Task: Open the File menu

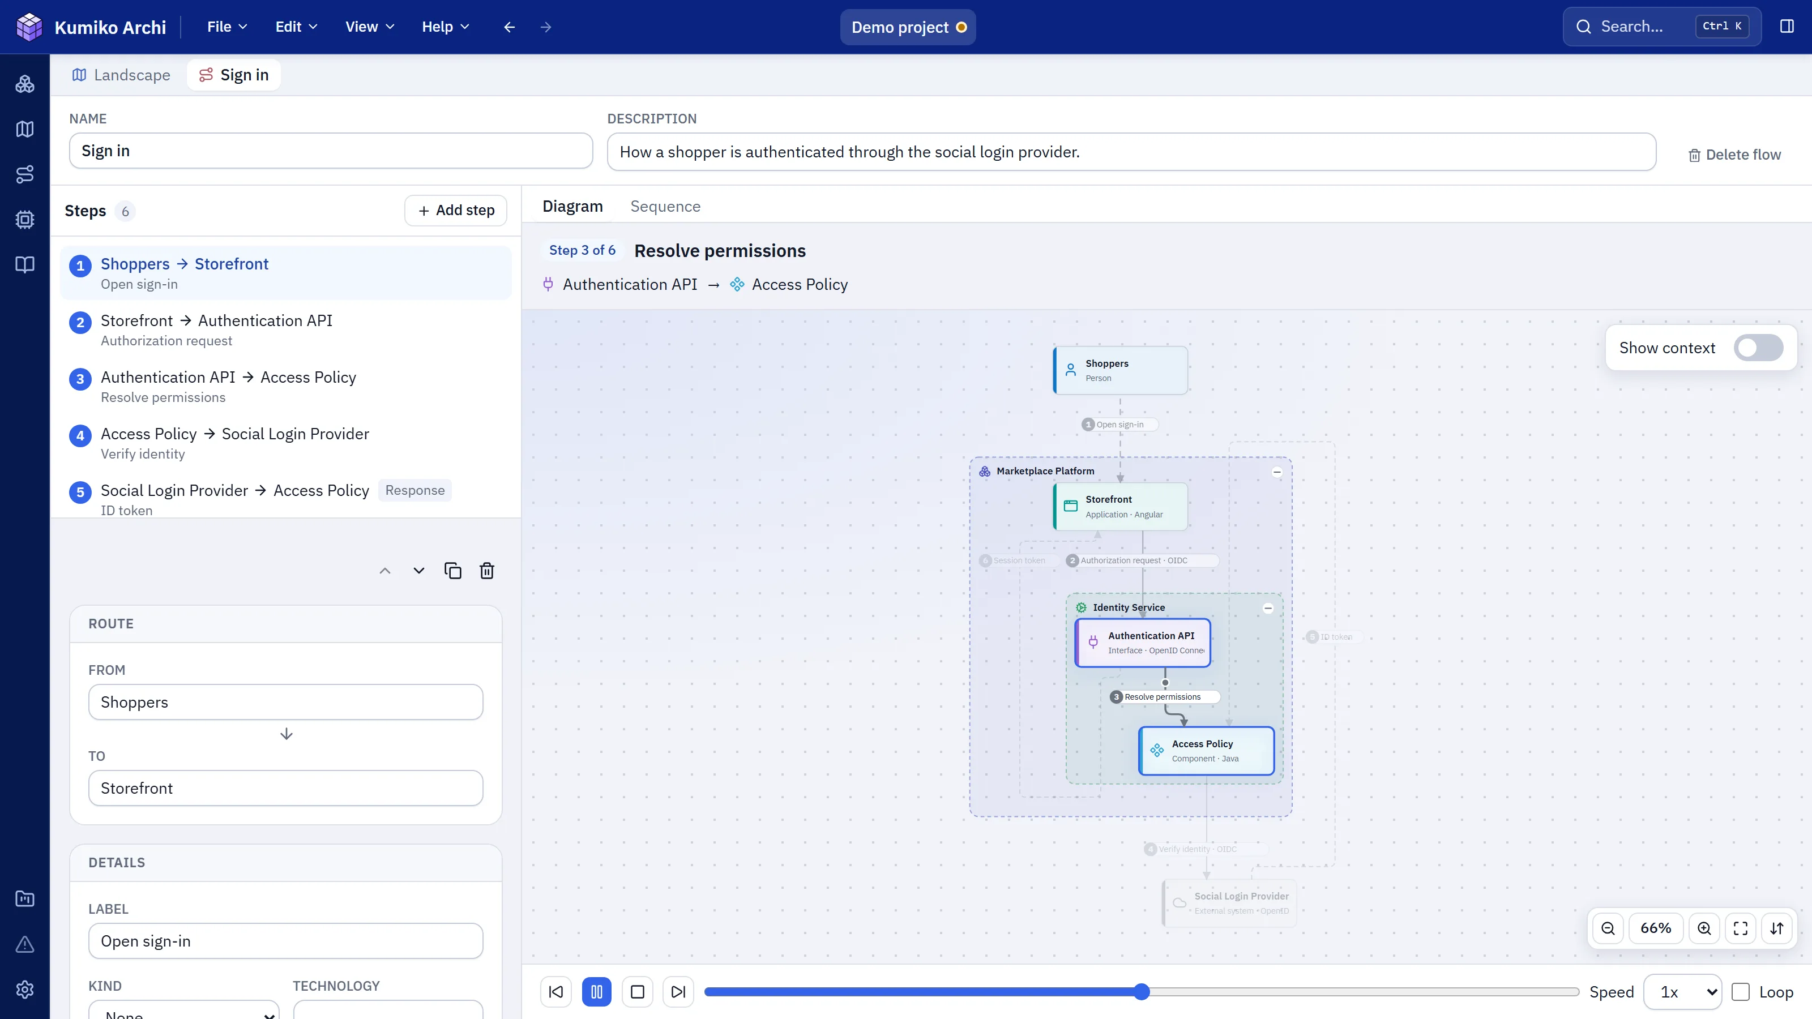Action: tap(226, 27)
